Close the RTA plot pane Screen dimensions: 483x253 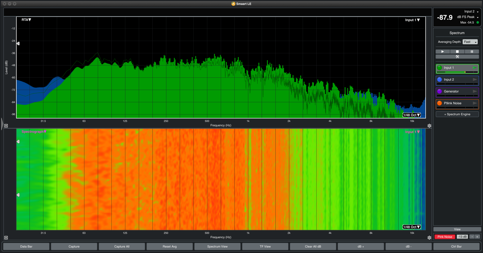click(6, 126)
